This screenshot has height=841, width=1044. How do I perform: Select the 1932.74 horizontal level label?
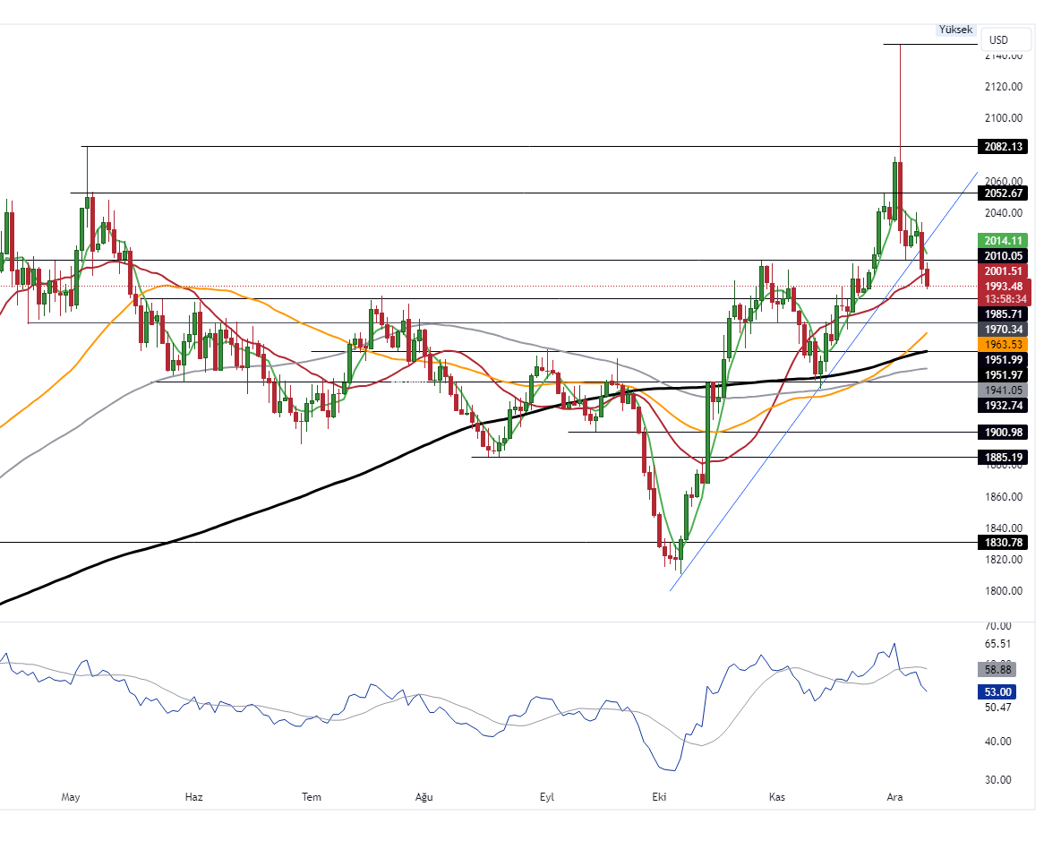[x=1003, y=406]
